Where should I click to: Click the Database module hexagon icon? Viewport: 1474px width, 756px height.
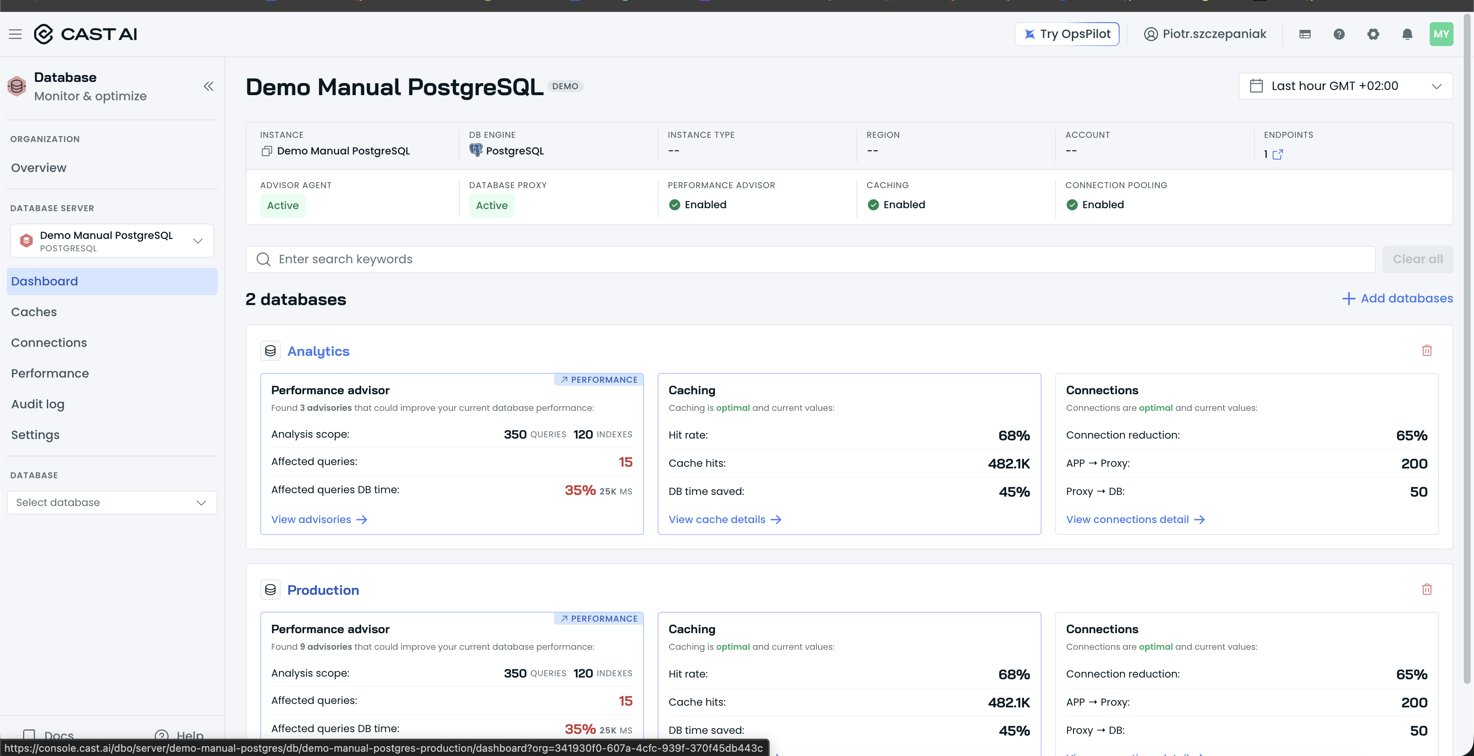click(17, 87)
